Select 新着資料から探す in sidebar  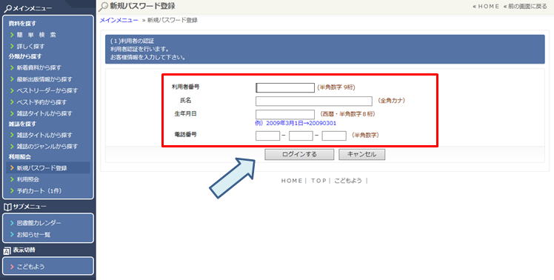pyautogui.click(x=39, y=67)
